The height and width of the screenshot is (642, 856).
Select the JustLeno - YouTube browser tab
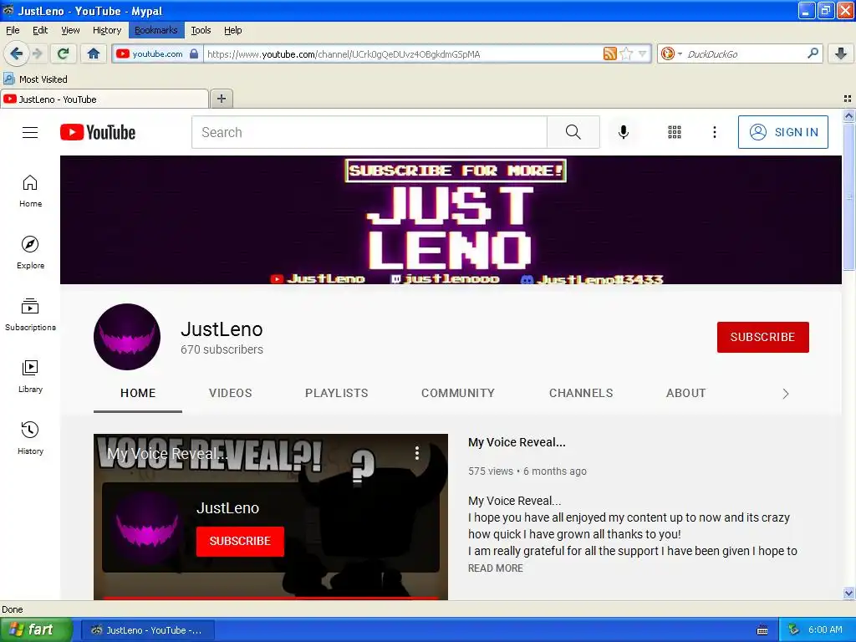point(104,99)
